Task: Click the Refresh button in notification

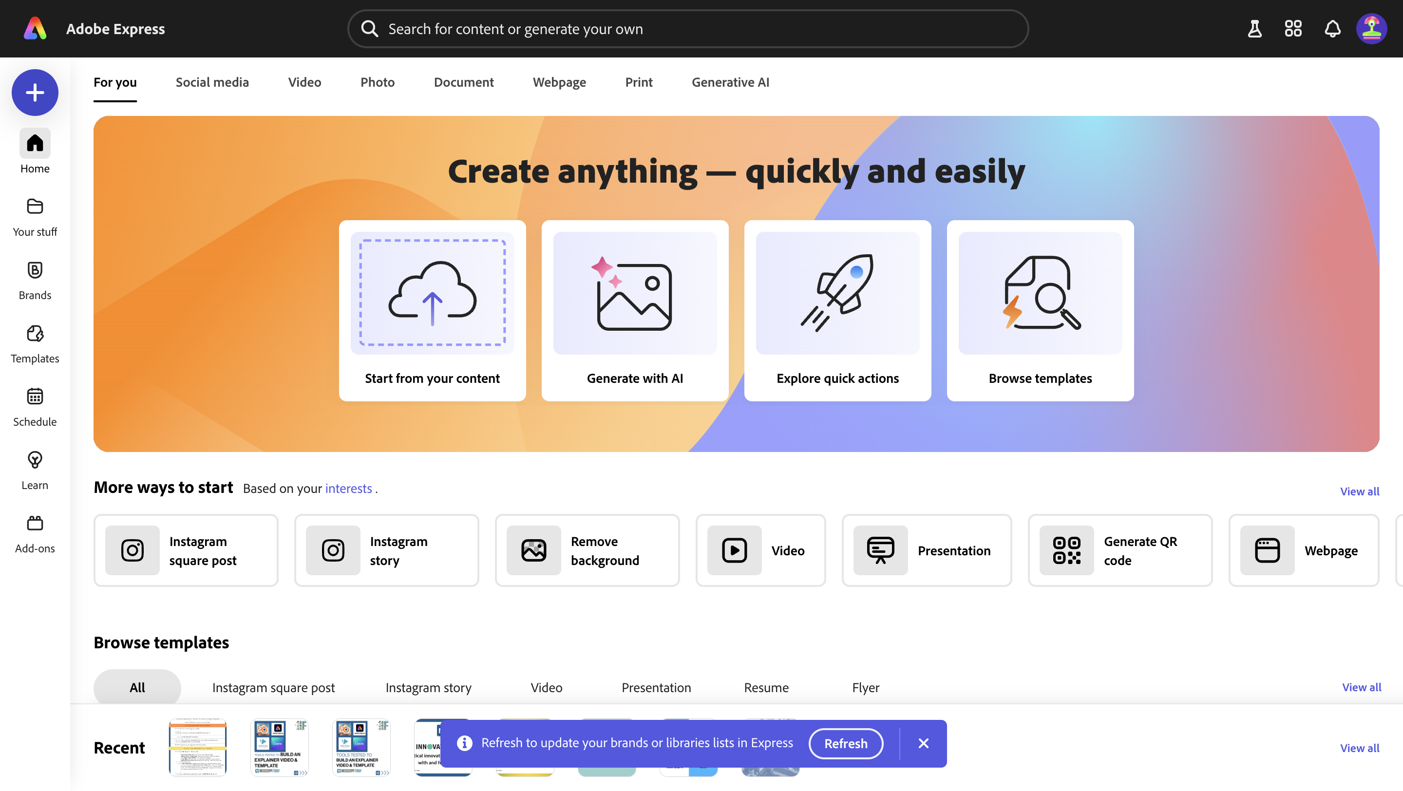Action: (845, 743)
